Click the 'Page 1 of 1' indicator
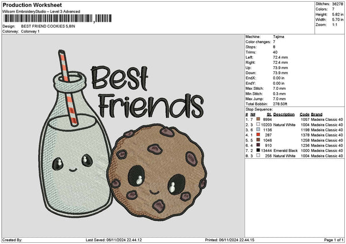346x244 pixels. point(334,240)
